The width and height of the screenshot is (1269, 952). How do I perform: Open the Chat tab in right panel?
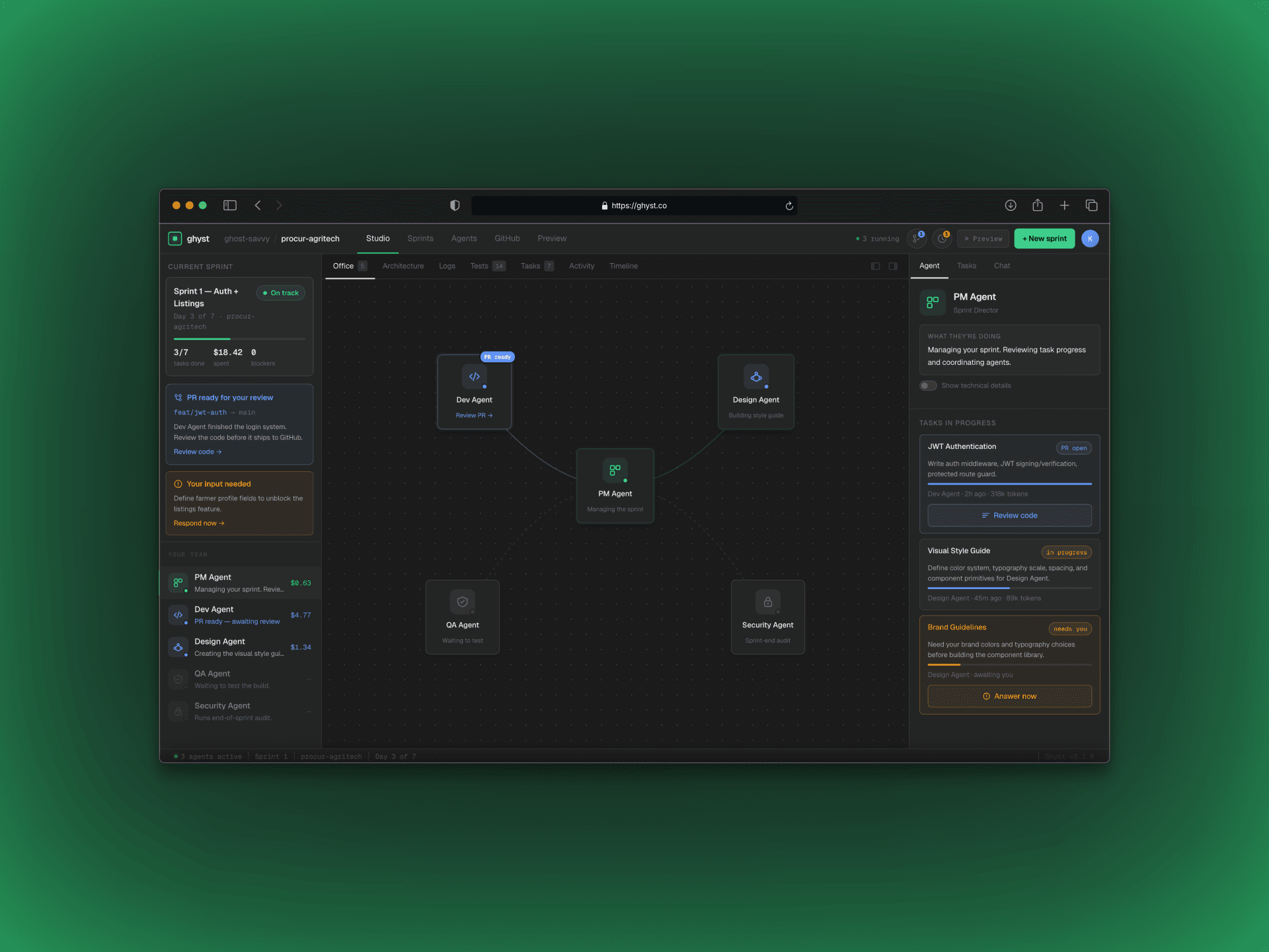(1001, 266)
